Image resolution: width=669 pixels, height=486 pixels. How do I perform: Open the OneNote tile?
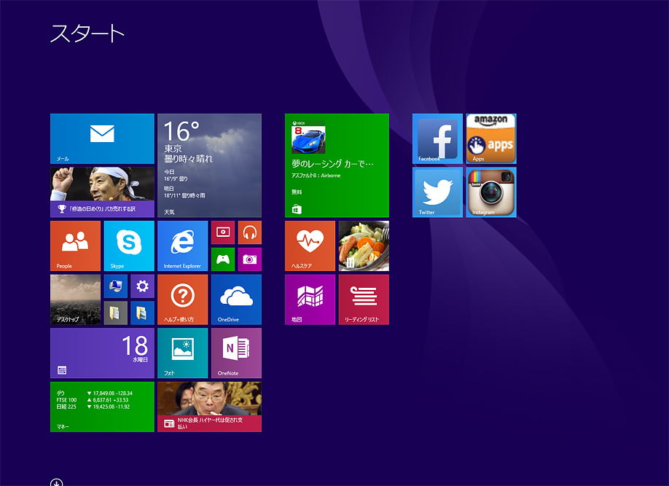click(236, 353)
